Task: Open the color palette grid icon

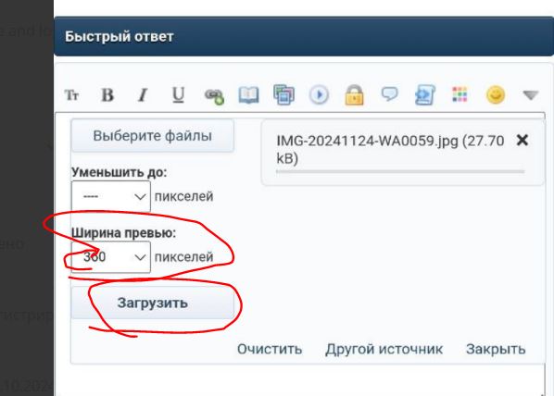Action: point(460,94)
